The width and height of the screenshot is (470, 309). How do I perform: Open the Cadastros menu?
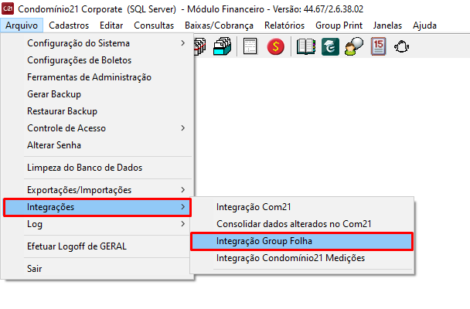click(x=69, y=25)
